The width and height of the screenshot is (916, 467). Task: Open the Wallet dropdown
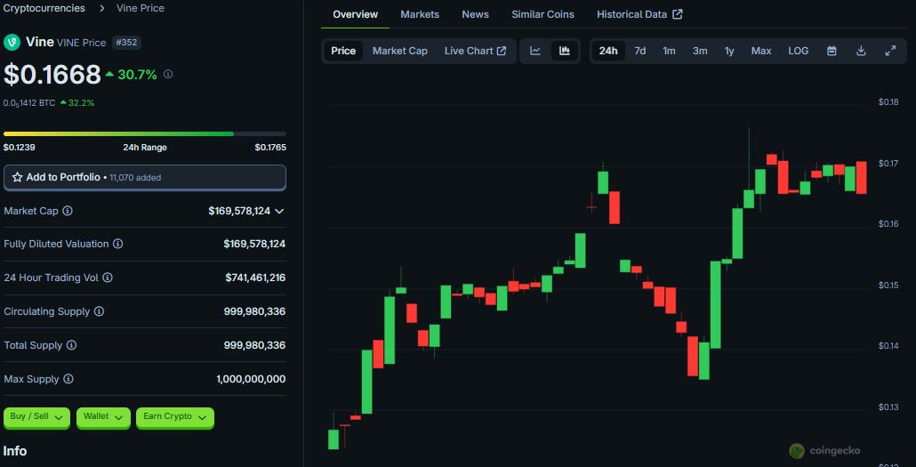point(103,417)
